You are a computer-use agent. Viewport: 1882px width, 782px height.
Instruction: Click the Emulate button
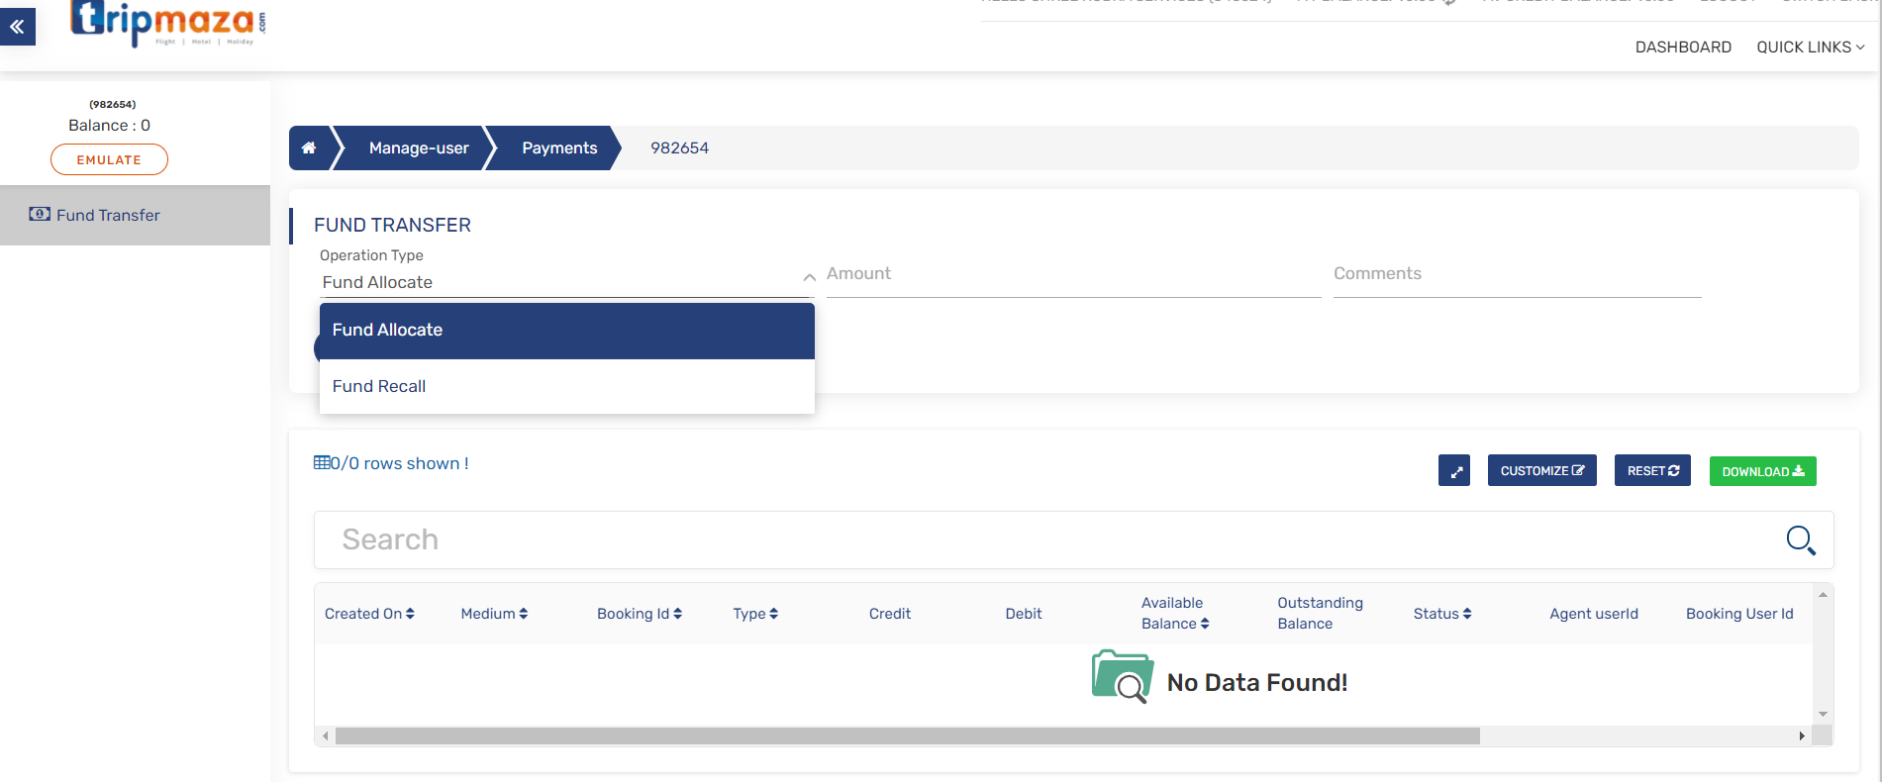click(x=109, y=159)
